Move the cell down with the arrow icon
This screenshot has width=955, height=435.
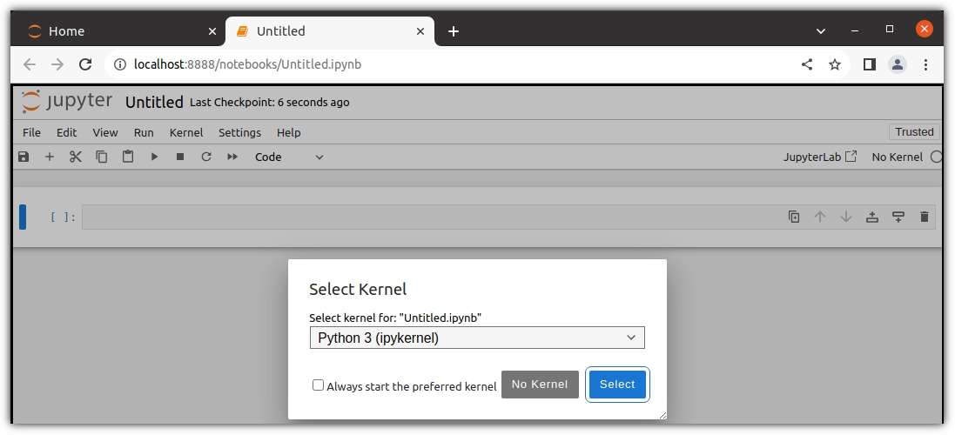[846, 217]
